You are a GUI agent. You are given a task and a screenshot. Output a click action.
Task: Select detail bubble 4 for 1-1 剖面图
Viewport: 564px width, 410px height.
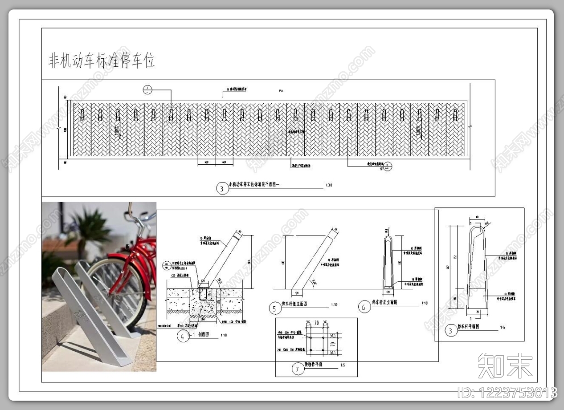click(x=182, y=336)
